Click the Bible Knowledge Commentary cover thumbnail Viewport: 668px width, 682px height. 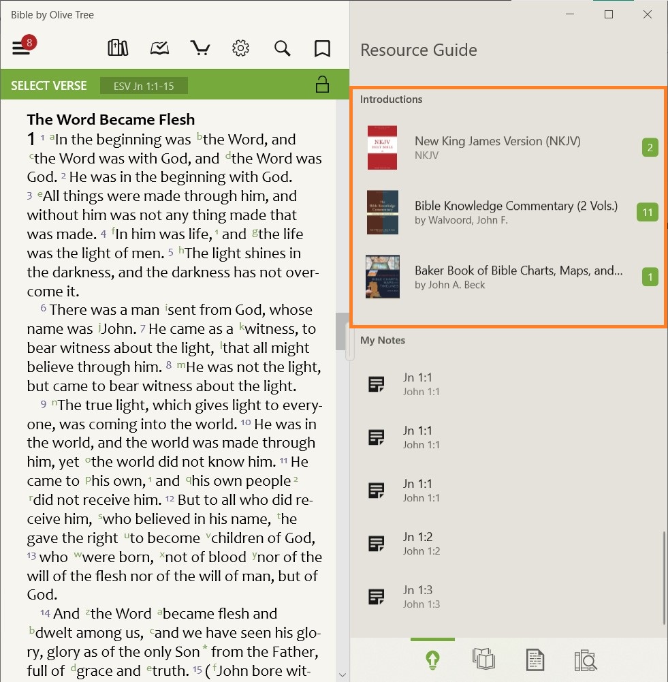tap(383, 213)
